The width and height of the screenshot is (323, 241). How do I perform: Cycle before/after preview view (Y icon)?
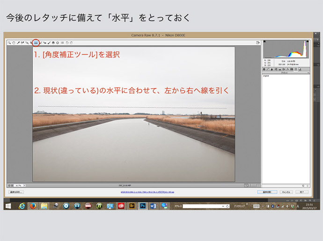246,185
